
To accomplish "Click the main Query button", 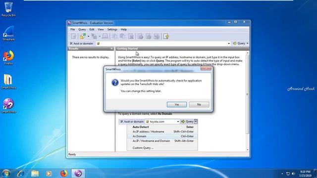I will [x=239, y=44].
